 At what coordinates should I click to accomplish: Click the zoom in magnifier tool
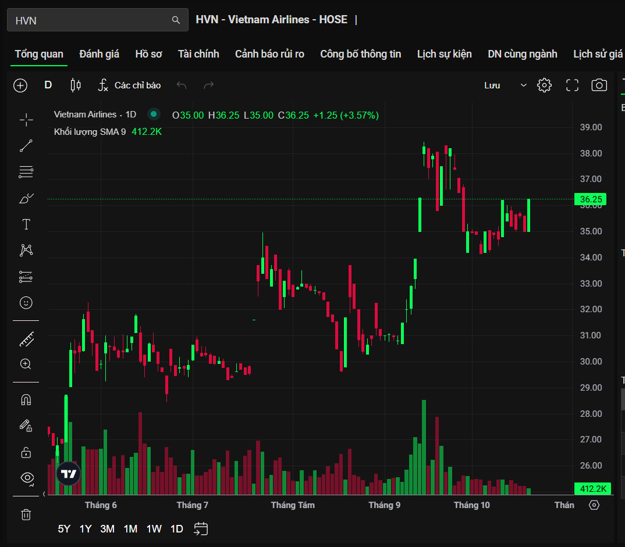tap(26, 364)
